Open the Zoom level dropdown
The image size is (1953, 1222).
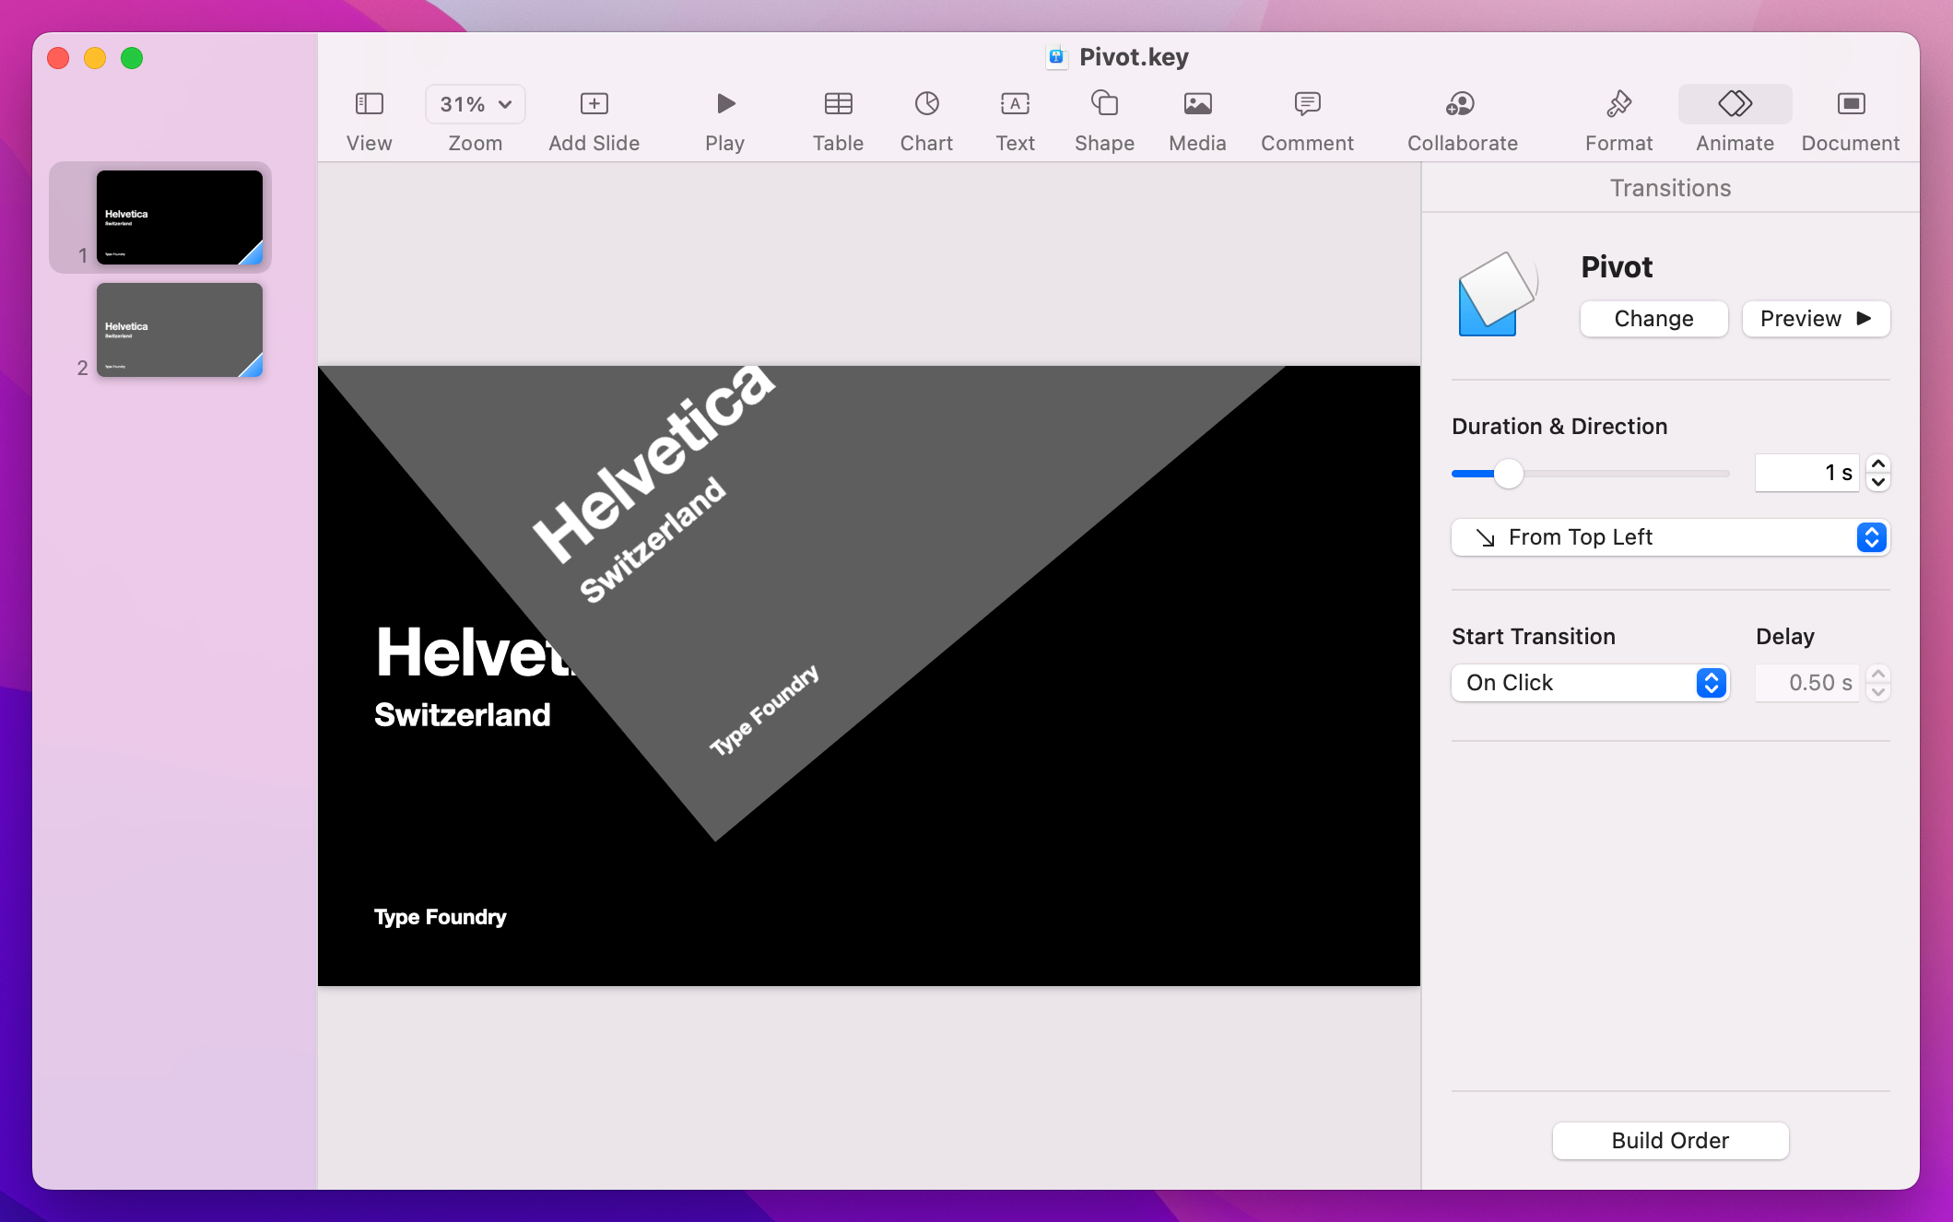click(474, 104)
